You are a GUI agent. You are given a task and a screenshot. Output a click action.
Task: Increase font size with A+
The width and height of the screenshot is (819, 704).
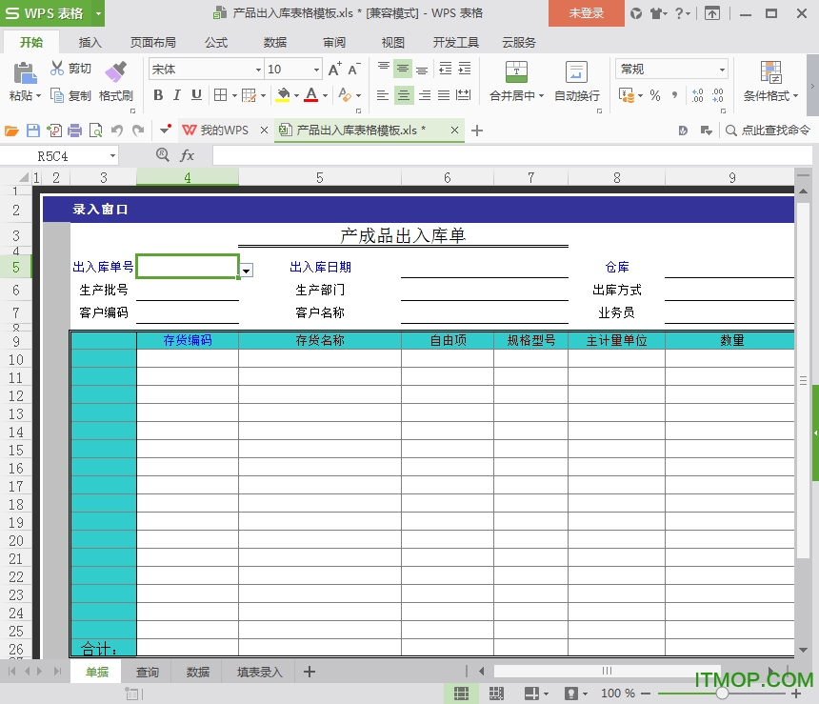335,69
